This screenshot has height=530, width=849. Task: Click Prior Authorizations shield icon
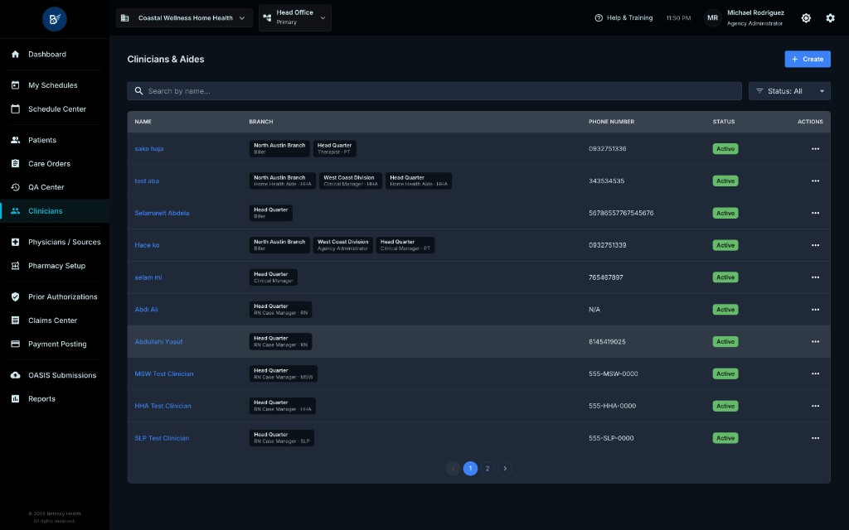pos(15,296)
